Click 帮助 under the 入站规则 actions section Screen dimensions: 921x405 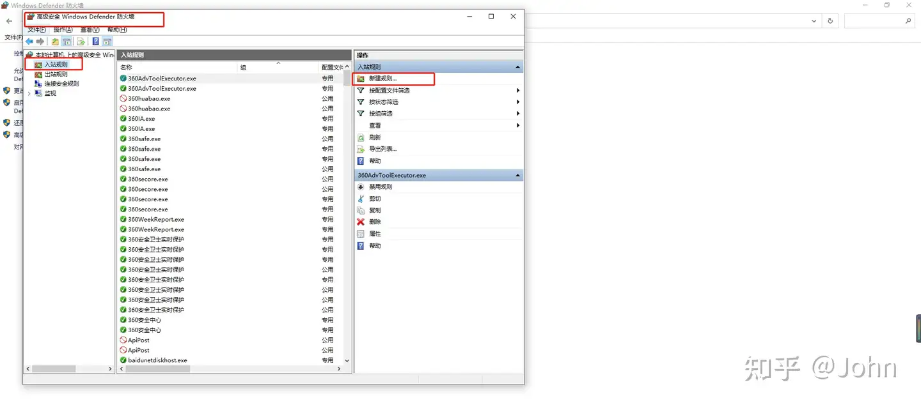click(x=375, y=161)
